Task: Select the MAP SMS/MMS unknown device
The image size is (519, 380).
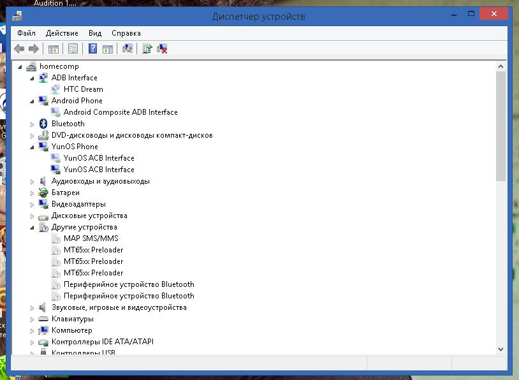Action: [x=91, y=238]
